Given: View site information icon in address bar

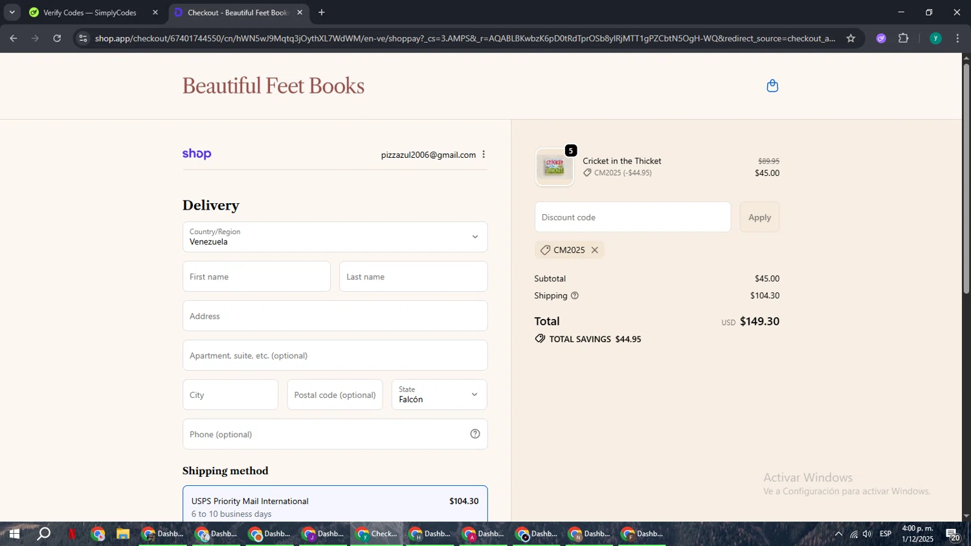Looking at the screenshot, I should click(x=83, y=38).
